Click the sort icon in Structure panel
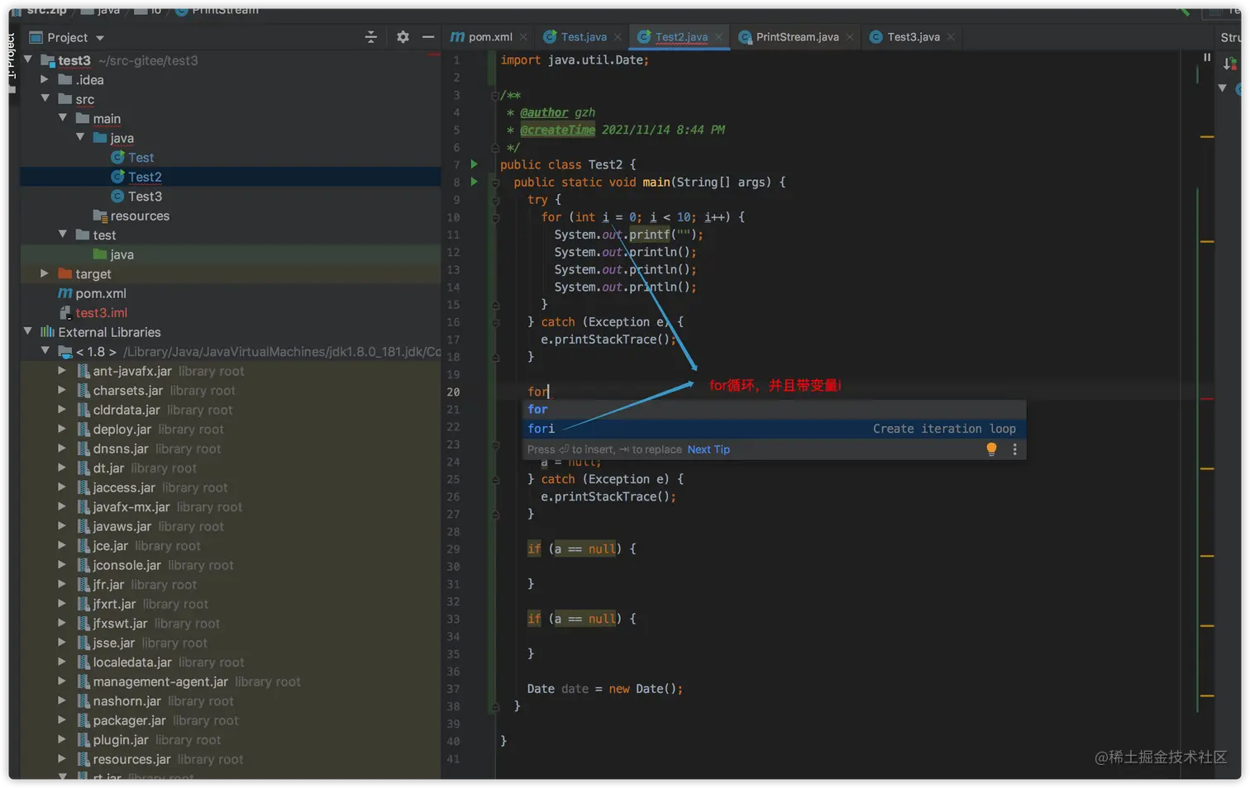 pos(1229,64)
